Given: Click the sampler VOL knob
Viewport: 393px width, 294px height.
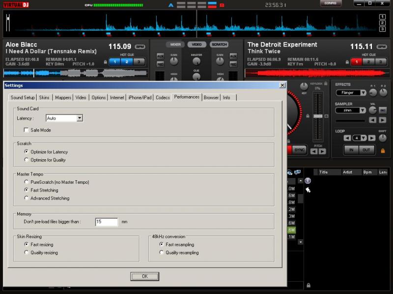Looking at the screenshot, I should point(373,110).
